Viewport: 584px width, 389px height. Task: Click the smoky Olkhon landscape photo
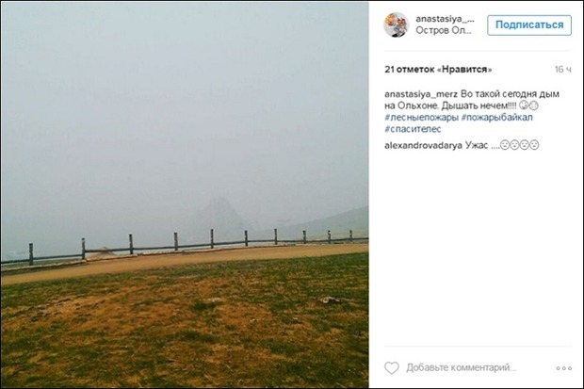(x=185, y=194)
